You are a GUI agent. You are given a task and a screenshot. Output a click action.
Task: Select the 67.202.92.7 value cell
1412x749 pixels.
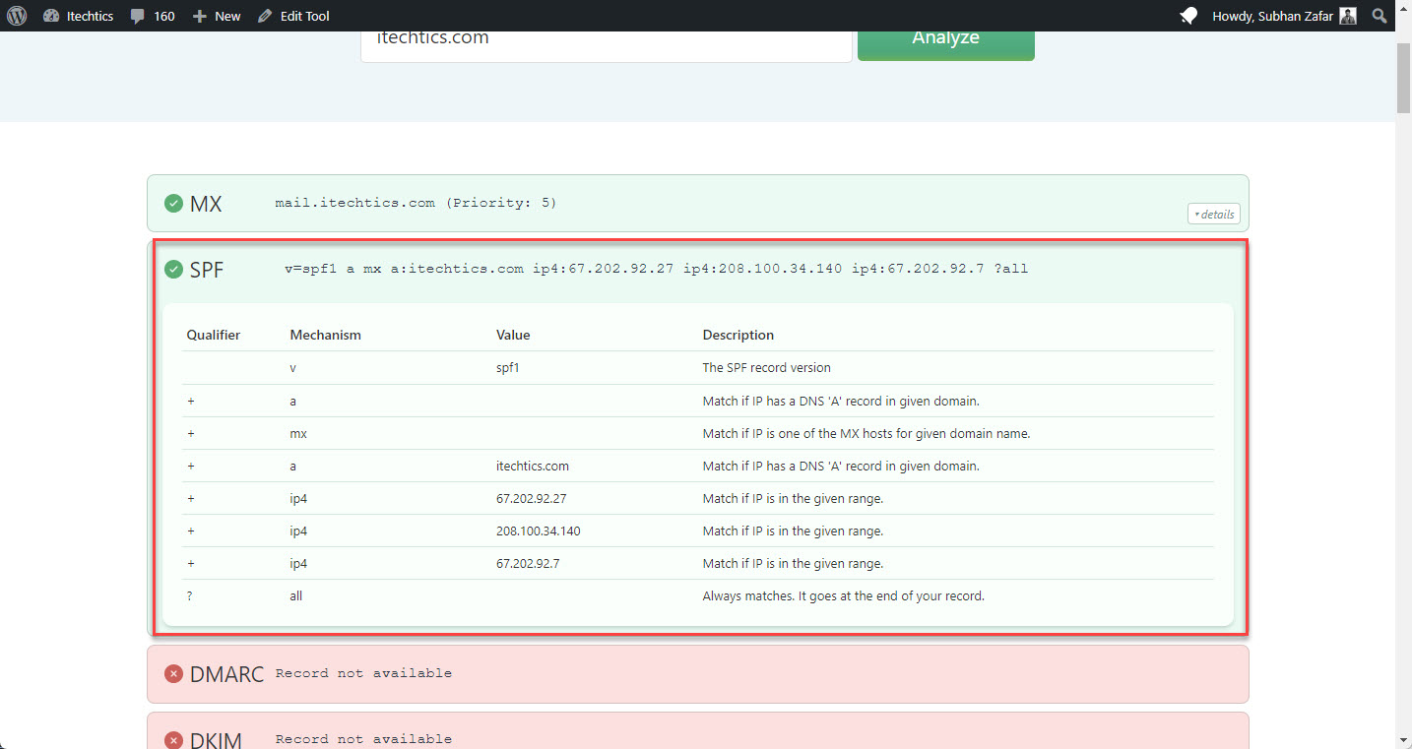(529, 563)
